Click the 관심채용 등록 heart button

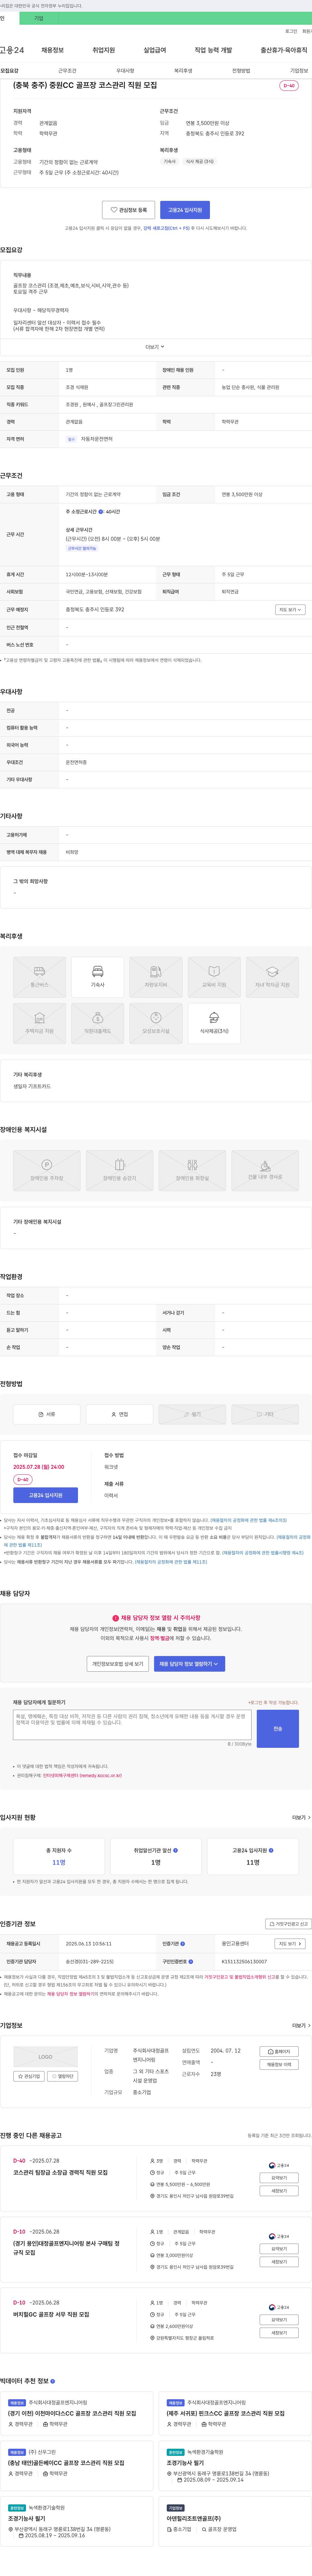[129, 210]
